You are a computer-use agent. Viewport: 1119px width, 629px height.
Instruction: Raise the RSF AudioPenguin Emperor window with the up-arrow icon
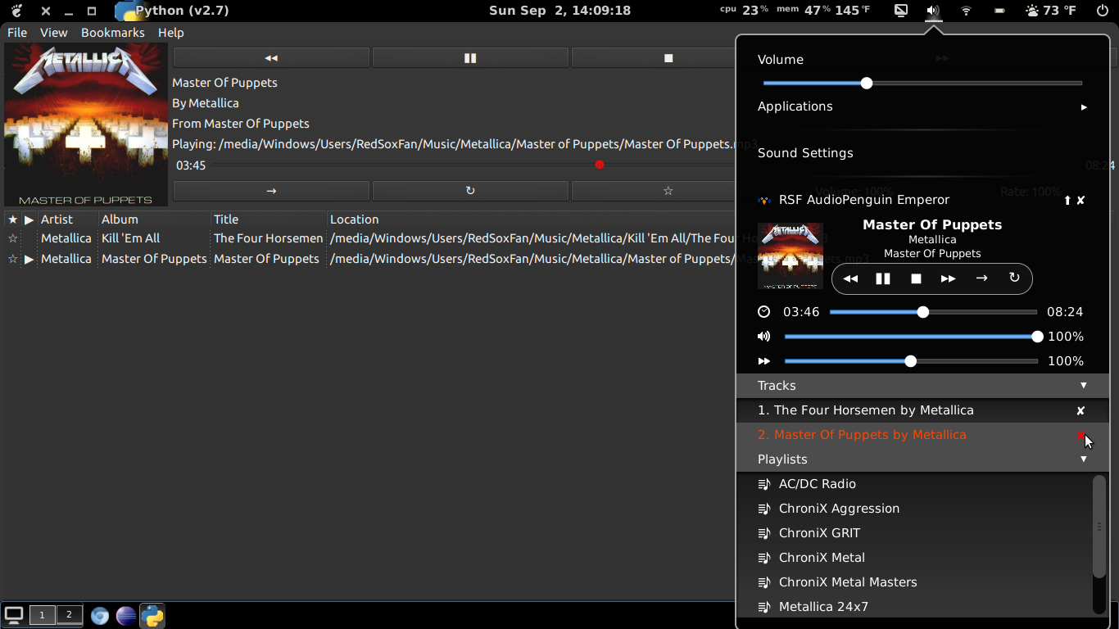coord(1067,201)
